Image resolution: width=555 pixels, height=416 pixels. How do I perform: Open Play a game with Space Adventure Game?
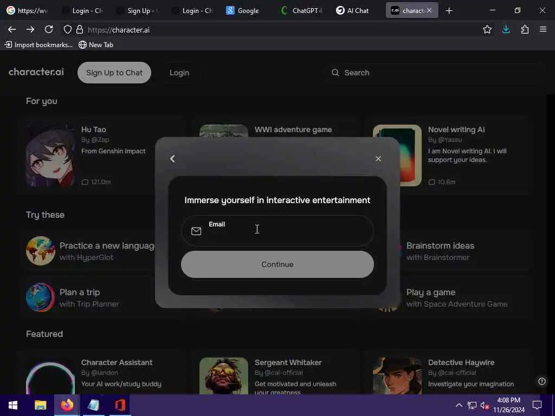[464, 297]
